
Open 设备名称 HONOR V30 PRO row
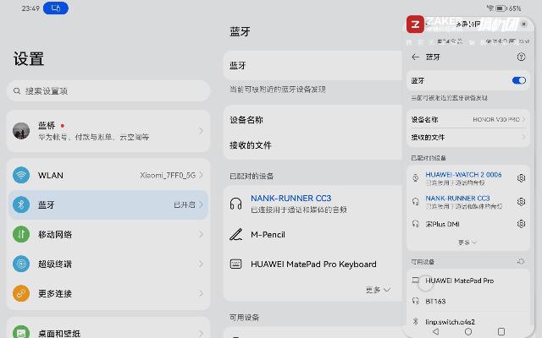coord(468,119)
